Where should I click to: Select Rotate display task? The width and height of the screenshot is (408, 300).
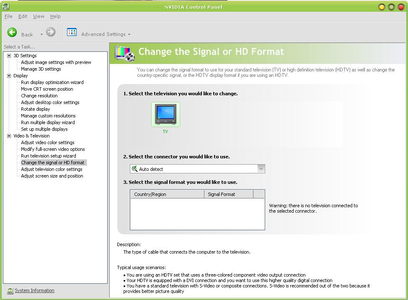35,109
